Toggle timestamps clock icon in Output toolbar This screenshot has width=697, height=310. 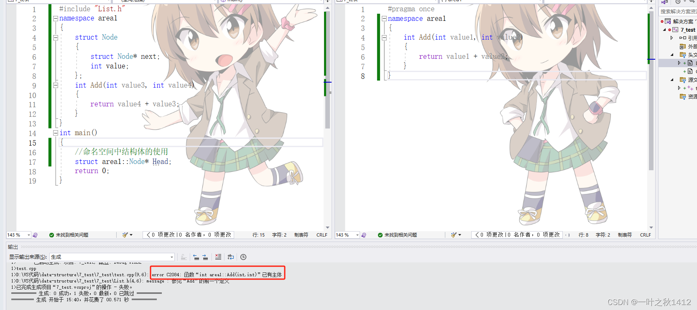pos(243,257)
